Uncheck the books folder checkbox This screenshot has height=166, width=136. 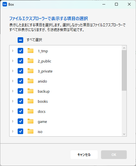coord(20,101)
